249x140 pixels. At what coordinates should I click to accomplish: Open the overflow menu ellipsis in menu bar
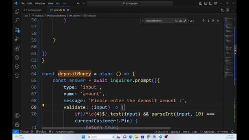coord(65,3)
